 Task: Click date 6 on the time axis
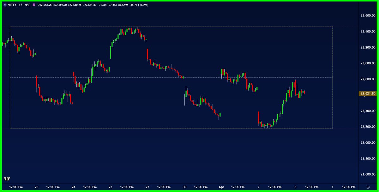(295, 187)
